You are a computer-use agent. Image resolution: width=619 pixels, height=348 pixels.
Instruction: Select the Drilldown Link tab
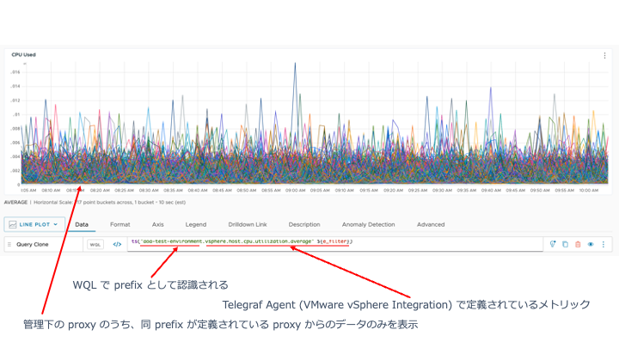[248, 224]
